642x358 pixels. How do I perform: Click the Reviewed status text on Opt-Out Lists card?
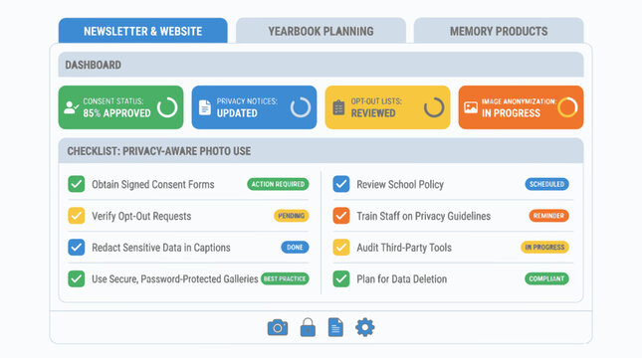pyautogui.click(x=373, y=113)
